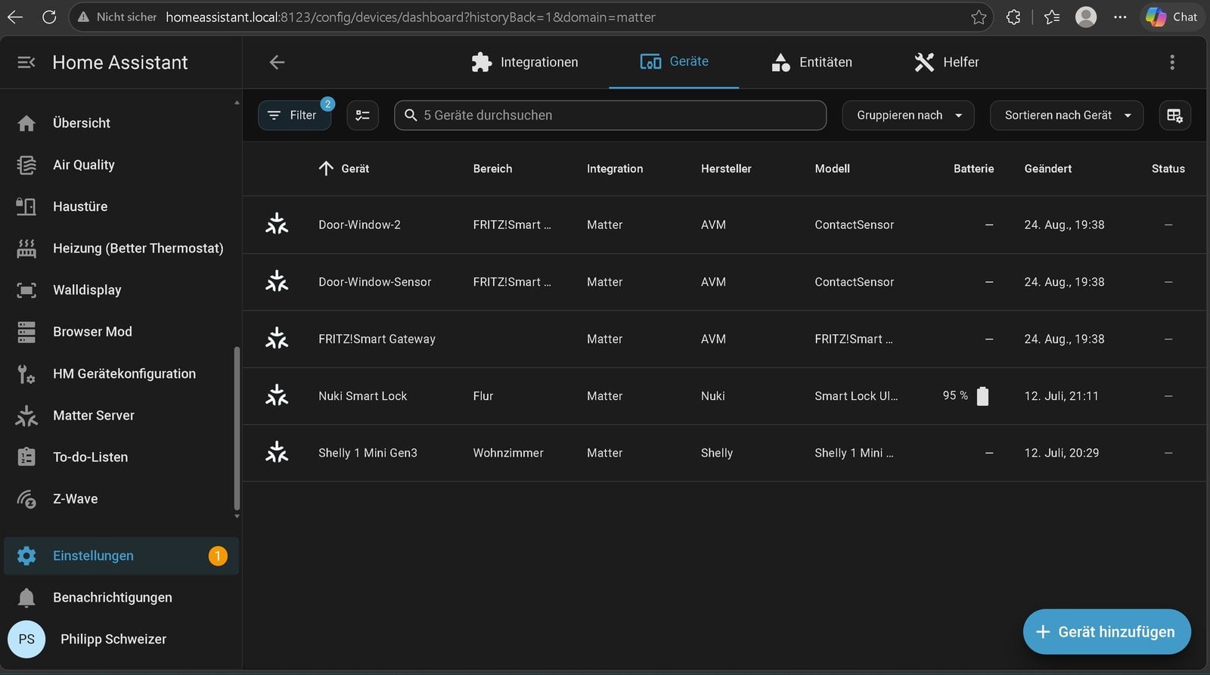
Task: Open the Air Quality dashboard icon
Action: [26, 165]
